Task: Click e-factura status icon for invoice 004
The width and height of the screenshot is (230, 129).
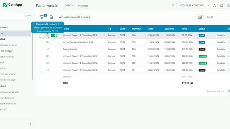Action: tap(47, 49)
